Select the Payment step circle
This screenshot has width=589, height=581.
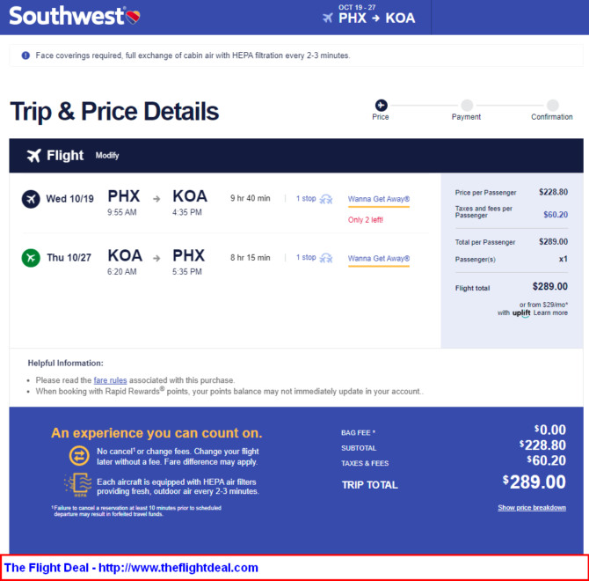[467, 105]
